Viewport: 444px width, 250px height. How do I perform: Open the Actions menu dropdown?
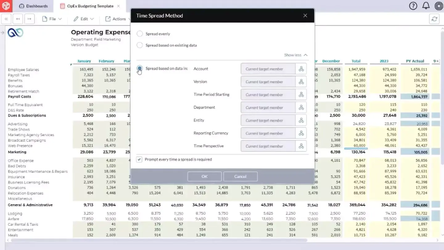coord(117,19)
